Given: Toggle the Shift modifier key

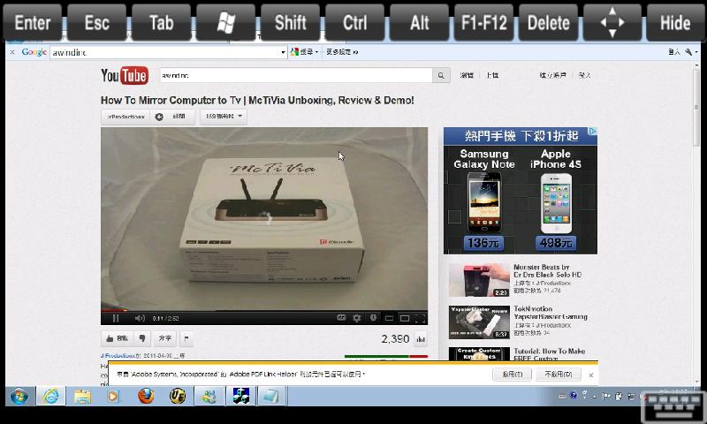Looking at the screenshot, I should click(291, 22).
